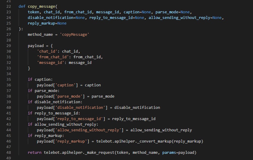Click line number 29 in gutter
Image resolution: width=253 pixels, height=160 pixels.
pyautogui.click(x=9, y=46)
